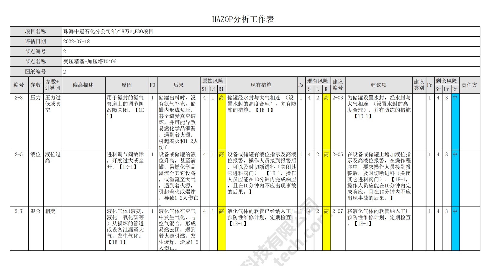This screenshot has height=266, width=489.
Task: Select the "项目名称" label cell
Action: click(x=36, y=31)
